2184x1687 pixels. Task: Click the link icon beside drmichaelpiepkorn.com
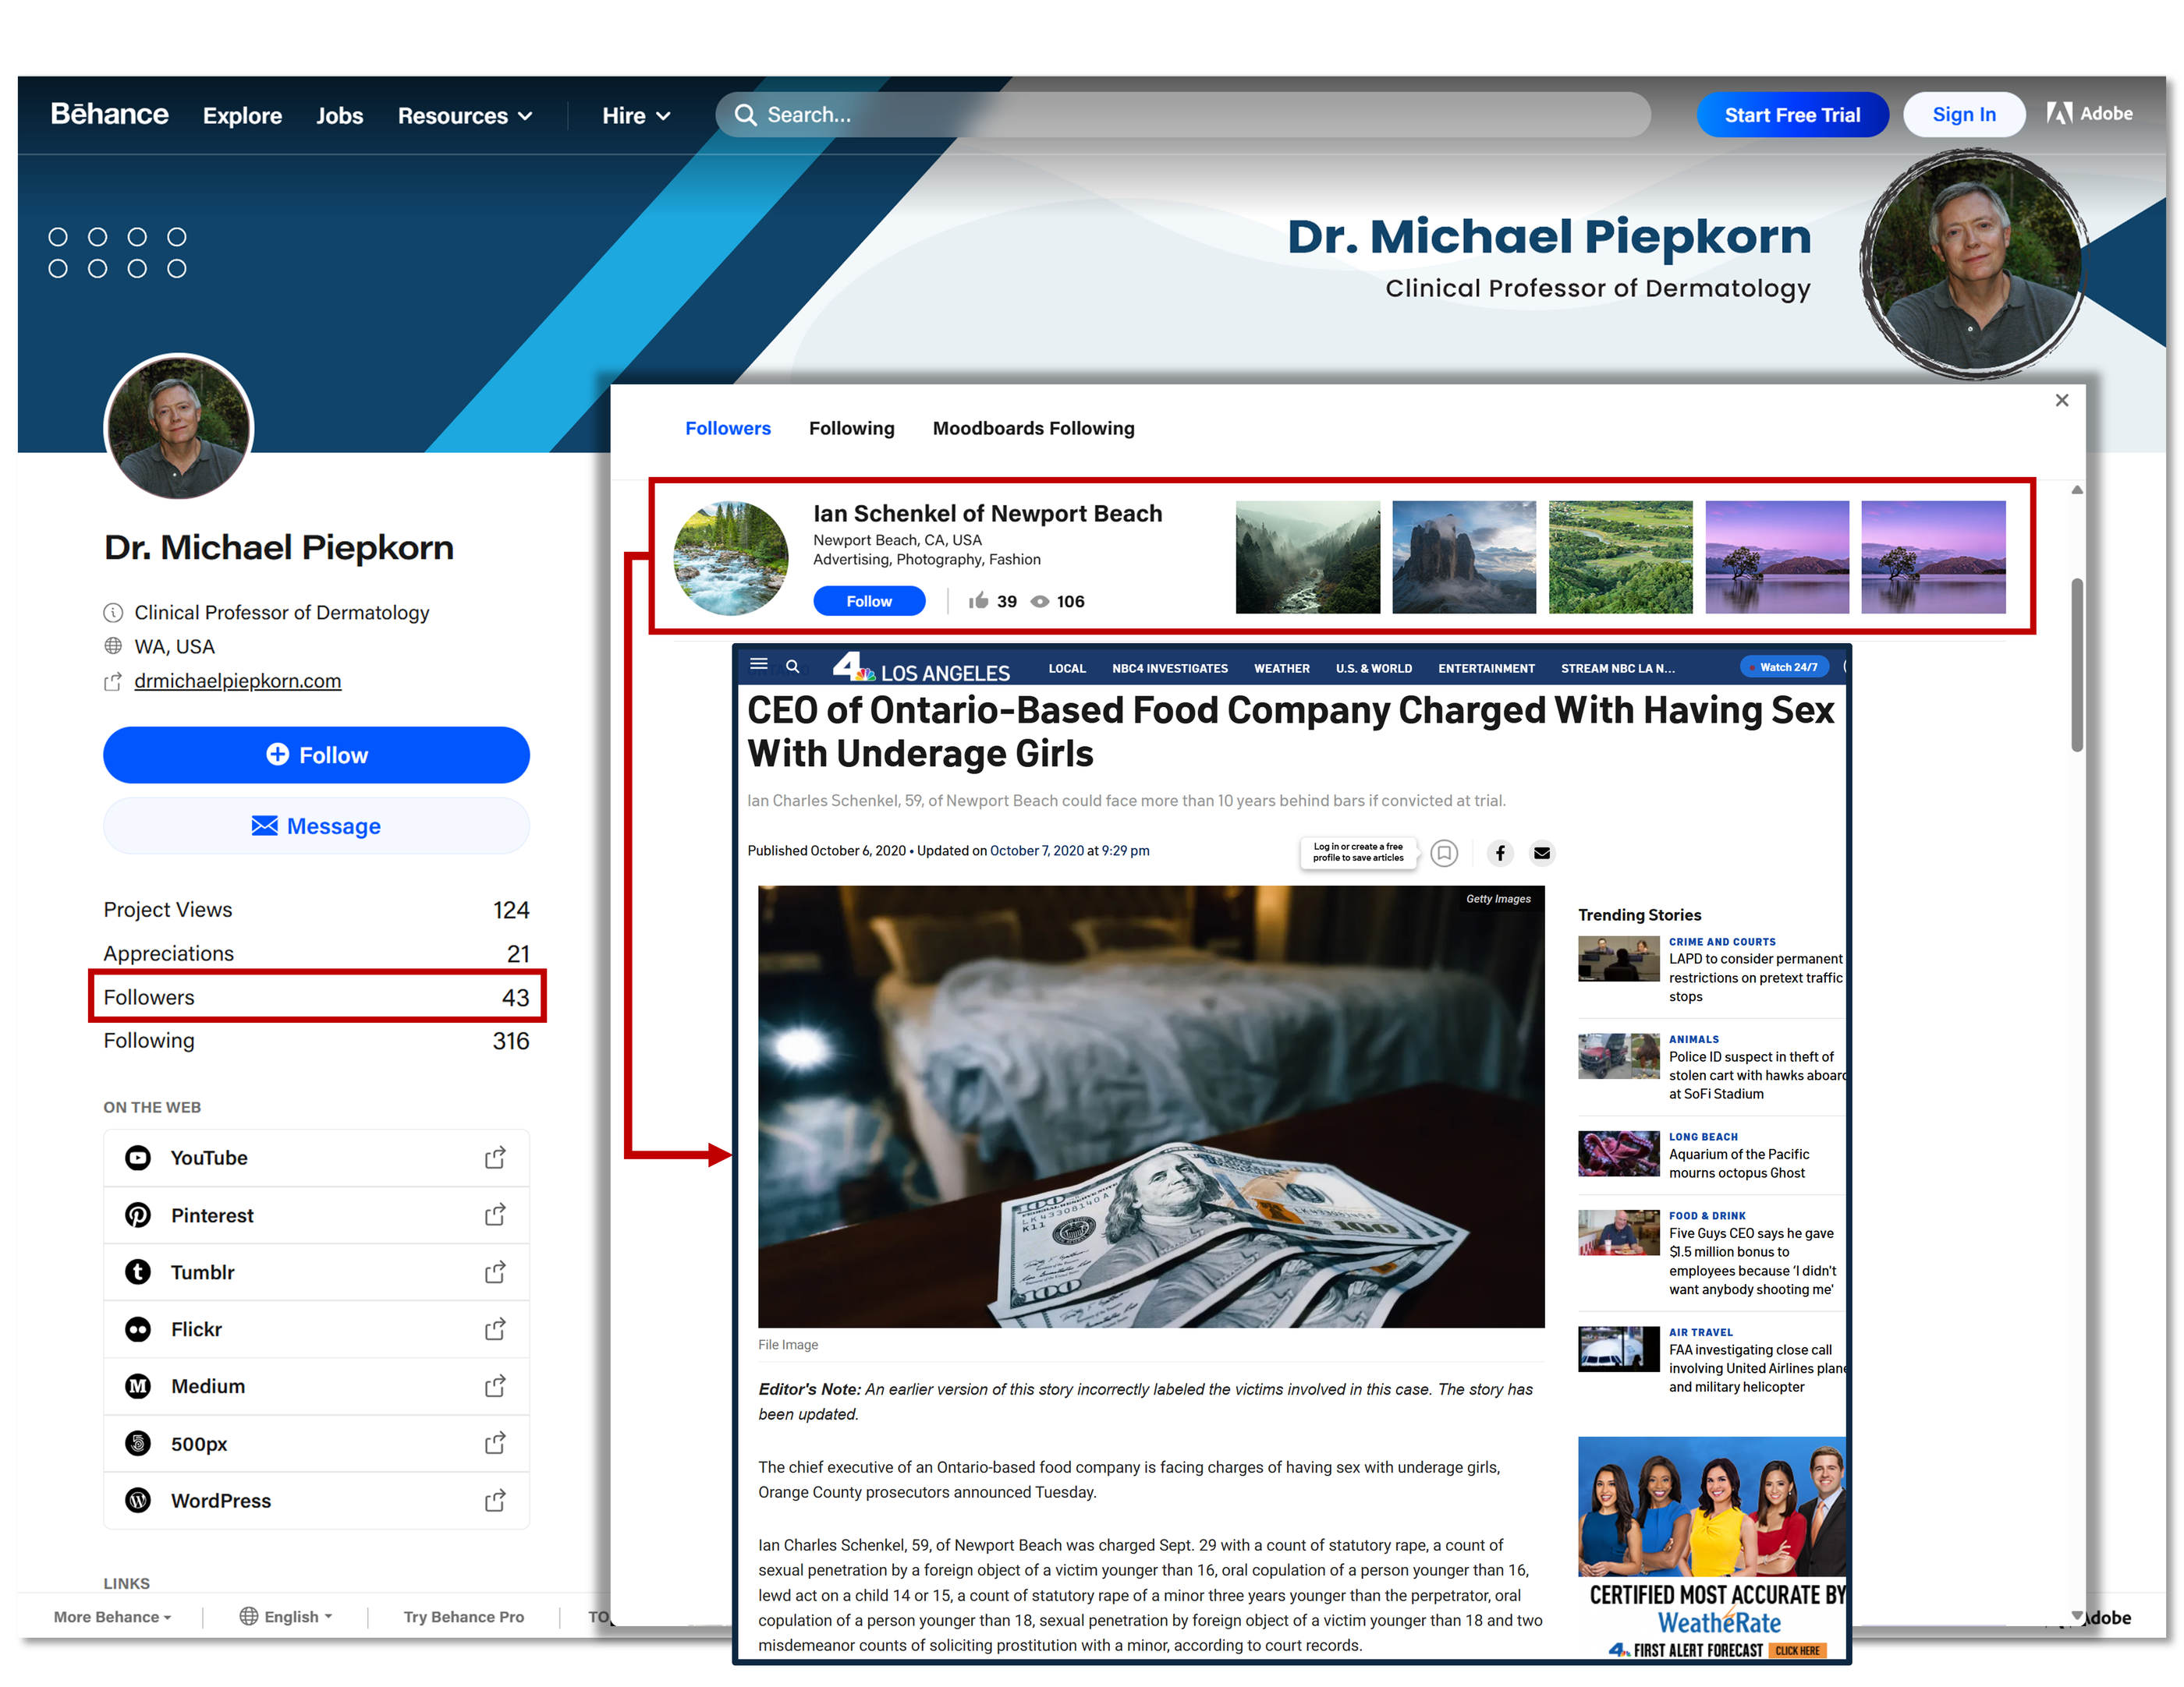coord(113,681)
